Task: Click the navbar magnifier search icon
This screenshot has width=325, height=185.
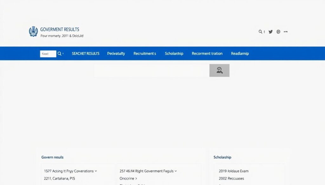Action: 59,53
